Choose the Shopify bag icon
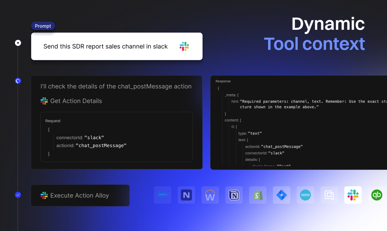Screen dimensions: 387x231 click(258, 195)
